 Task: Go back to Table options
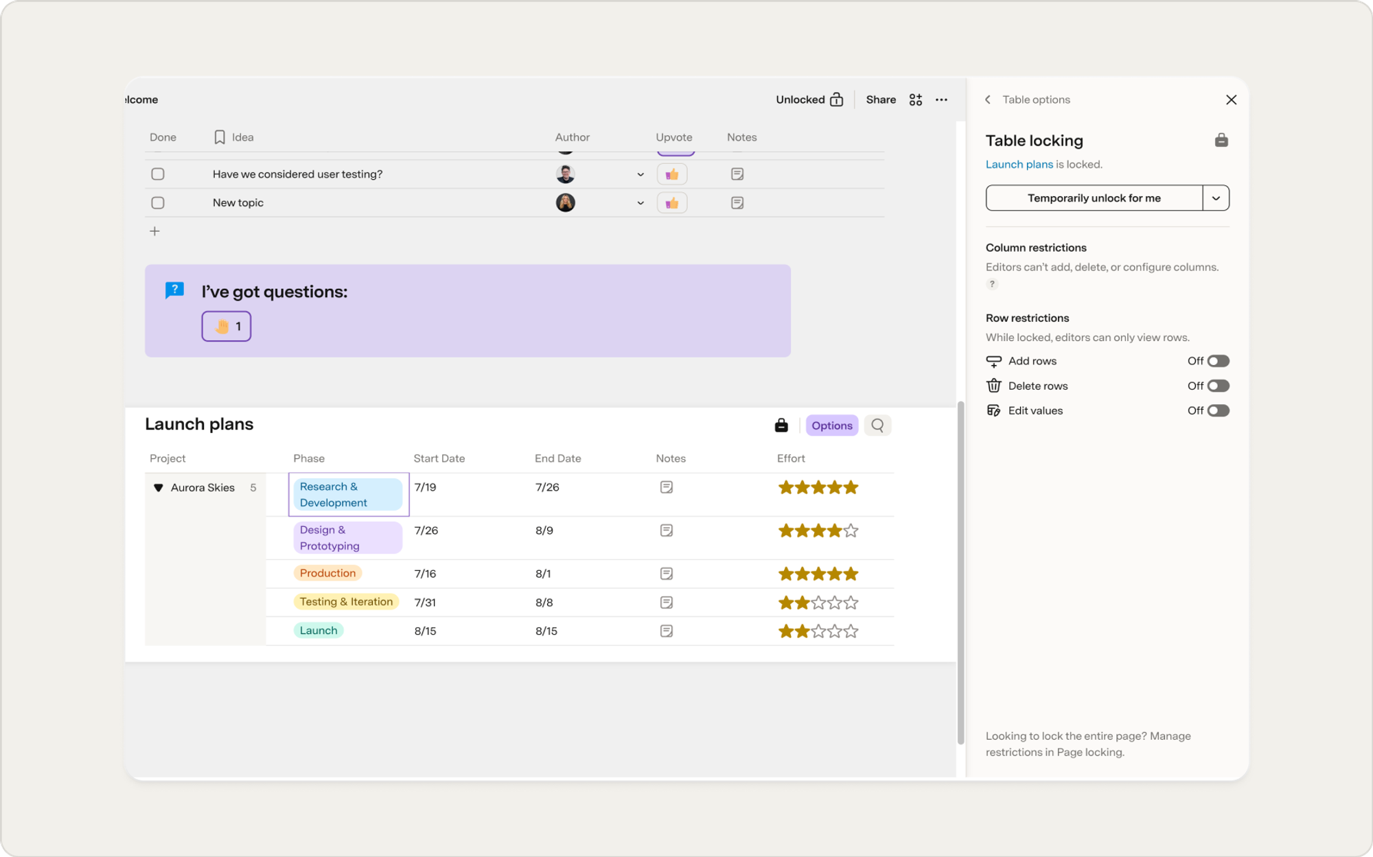click(x=988, y=99)
